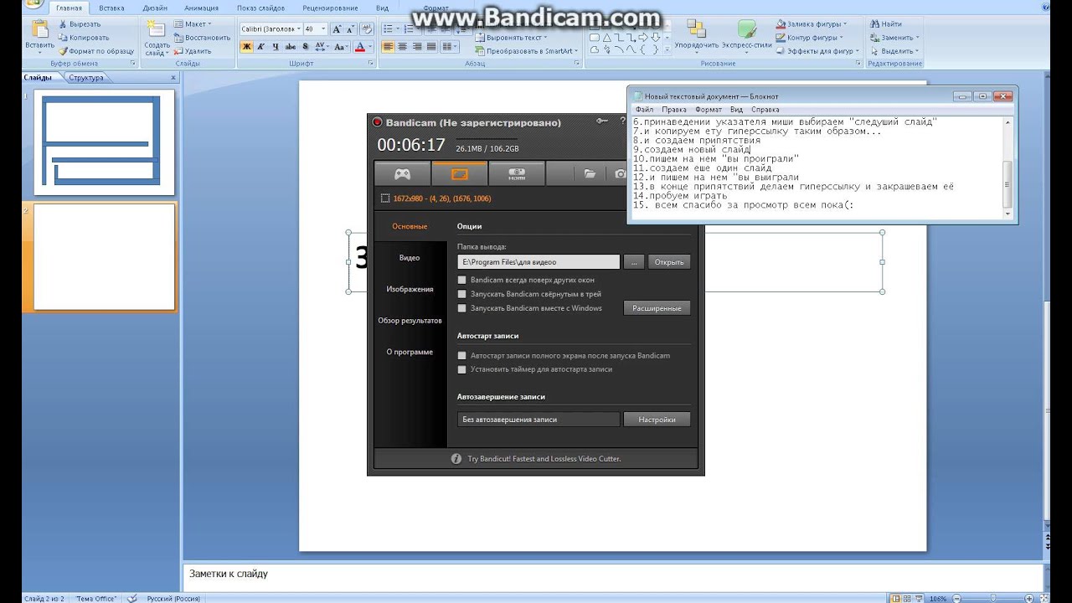Select Bandicam game recording mode gamepad icon
The image size is (1072, 603).
[403, 173]
